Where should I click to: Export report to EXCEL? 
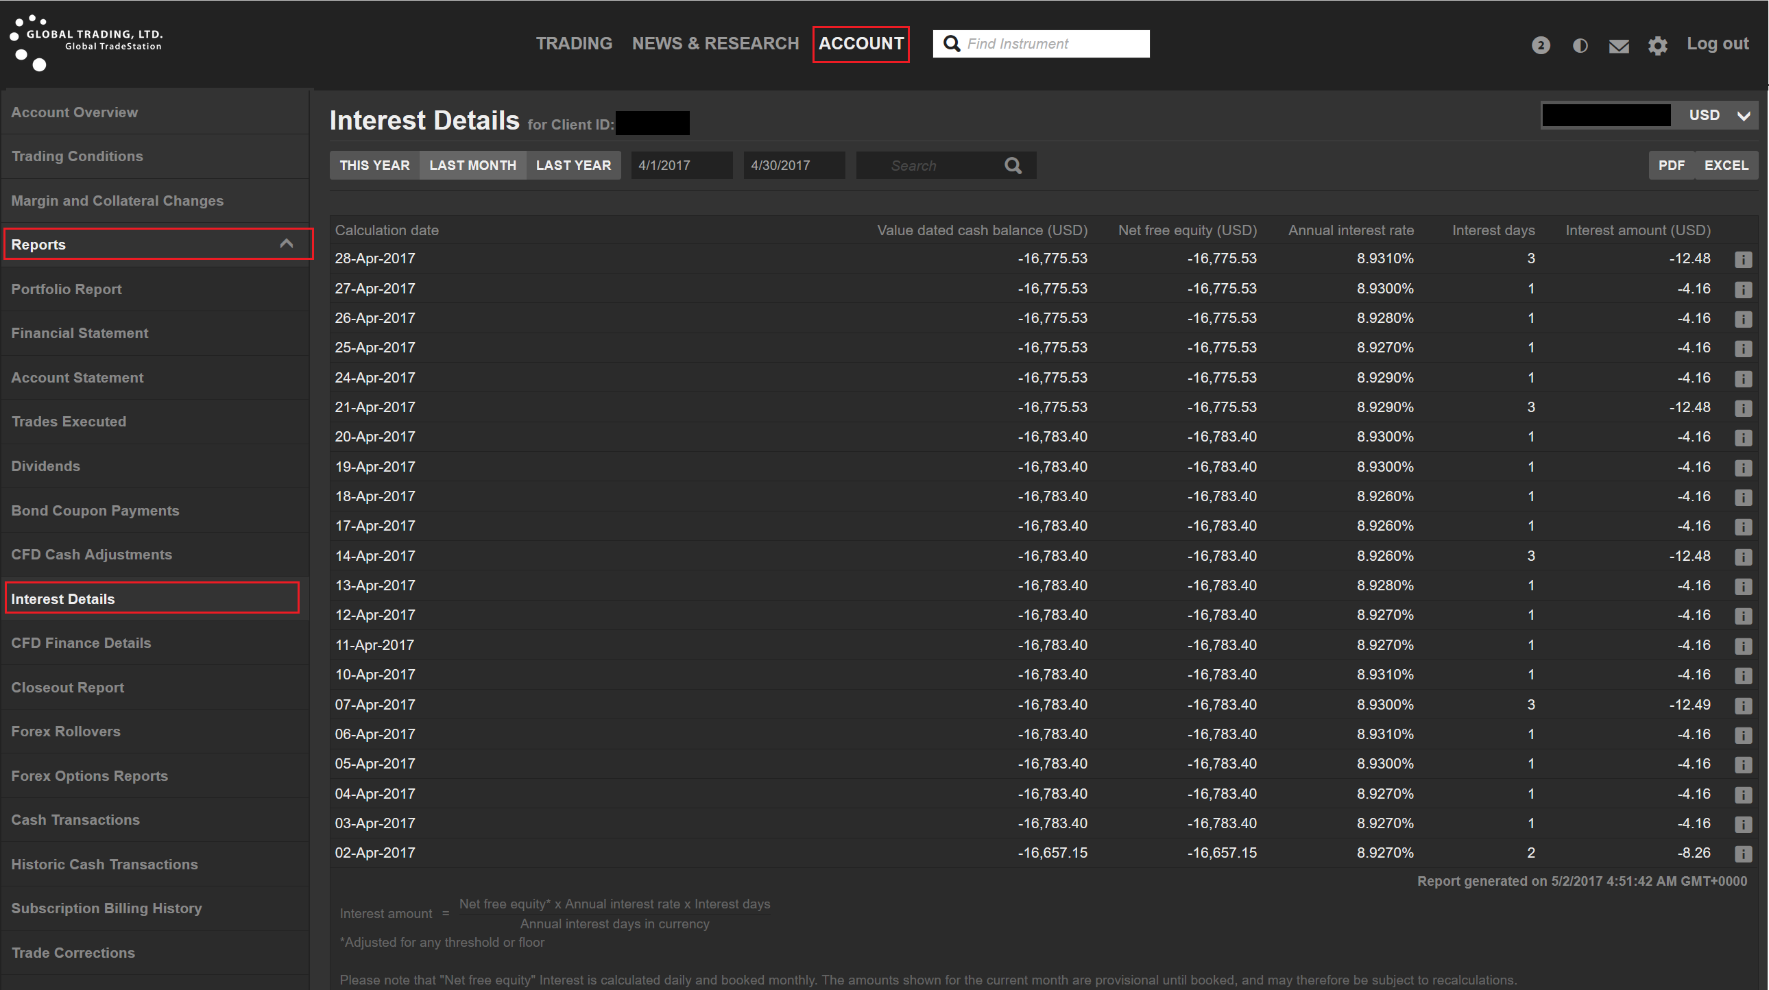click(1726, 165)
